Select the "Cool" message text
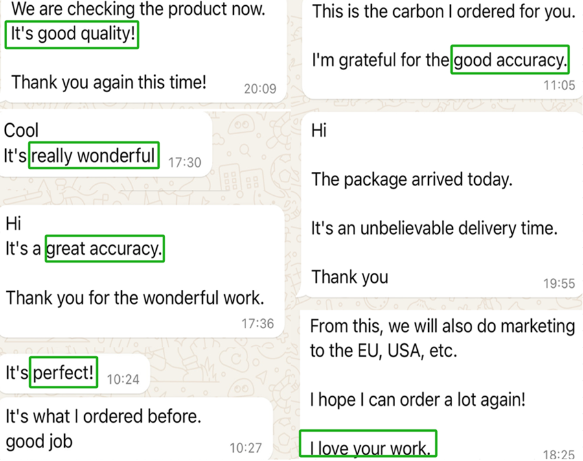The height and width of the screenshot is (461, 583). tap(21, 130)
